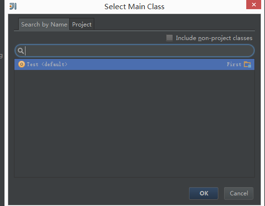This screenshot has height=206, width=265.
Task: Click the empty tab strip right of Project
Action: tap(174, 24)
